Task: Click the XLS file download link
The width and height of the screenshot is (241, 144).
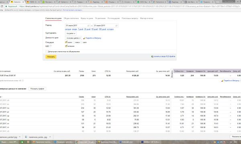Action: pyautogui.click(x=164, y=56)
